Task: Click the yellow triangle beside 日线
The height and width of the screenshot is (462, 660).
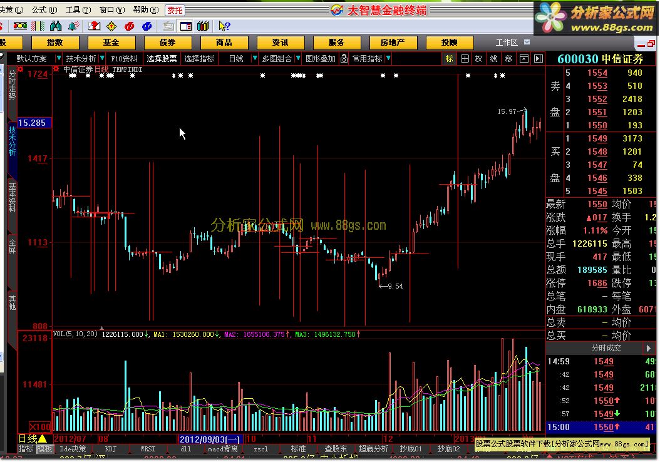Action: 43,438
